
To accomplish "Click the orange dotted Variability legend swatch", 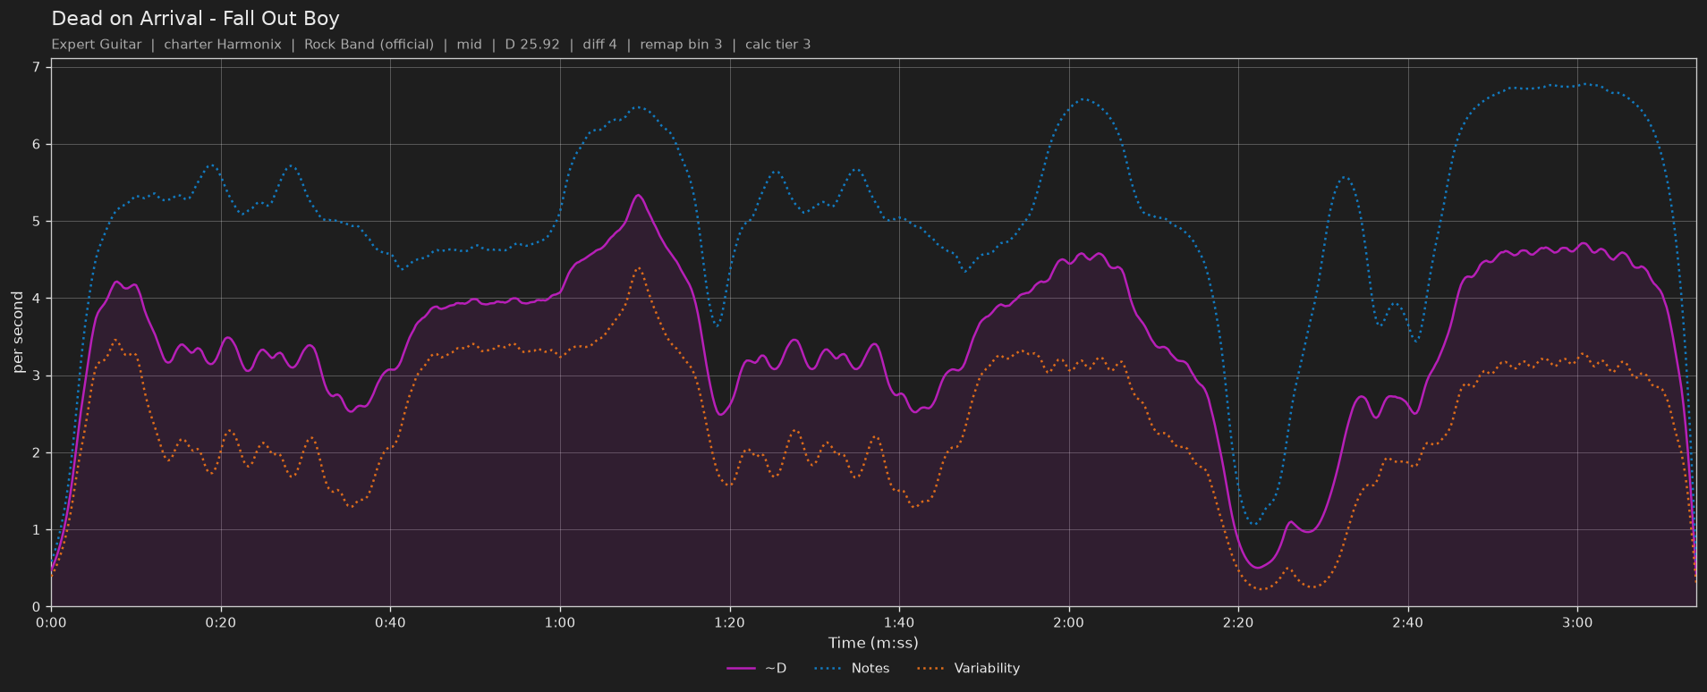I will click(x=931, y=669).
